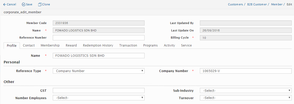
Task: Switch to the Contact tab
Action: point(29,45)
